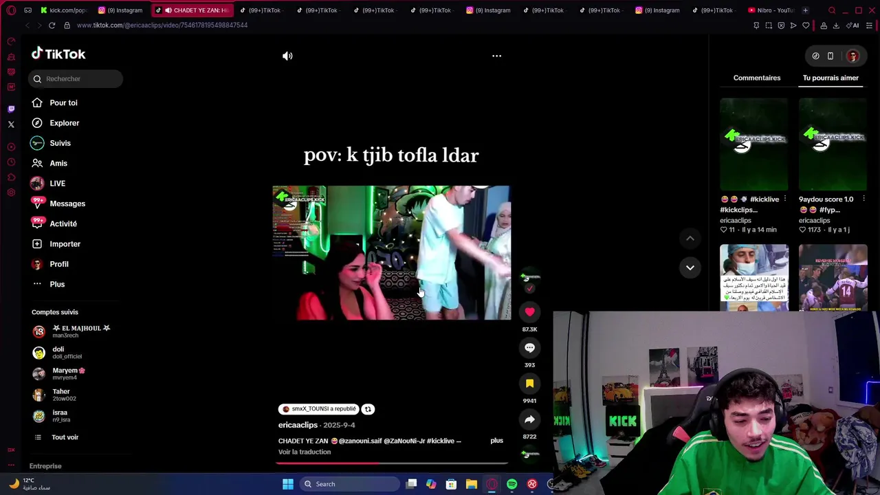Open followed account EL MAJHOUL
Image resolution: width=880 pixels, height=495 pixels.
click(x=72, y=331)
